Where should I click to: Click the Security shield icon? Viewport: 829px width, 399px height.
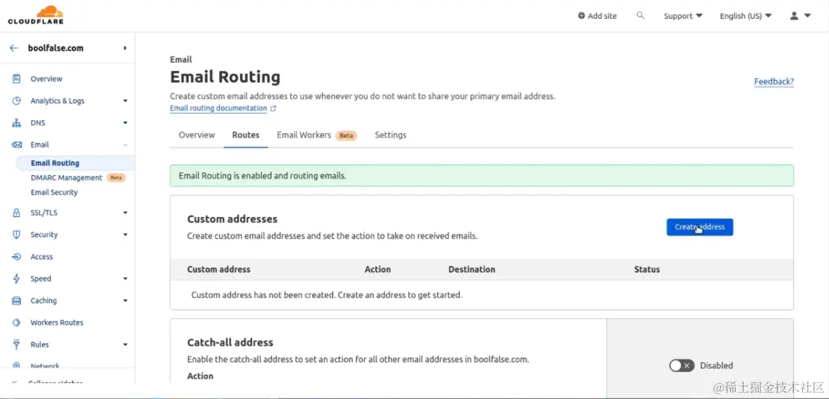[16, 234]
